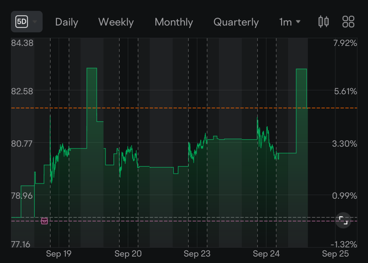Click the Sep 24 date label

point(266,253)
